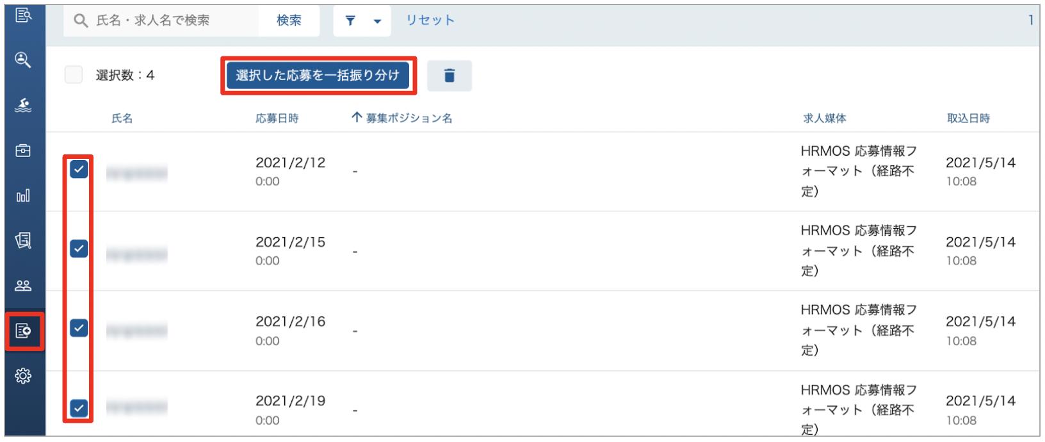The width and height of the screenshot is (1045, 442).
Task: Click the リセット link
Action: [430, 20]
